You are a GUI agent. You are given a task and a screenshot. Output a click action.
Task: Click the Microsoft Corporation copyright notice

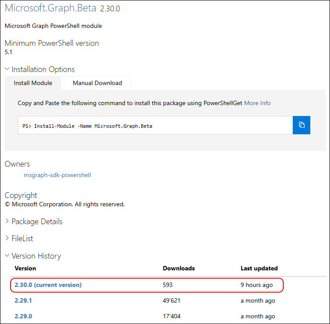pos(65,205)
